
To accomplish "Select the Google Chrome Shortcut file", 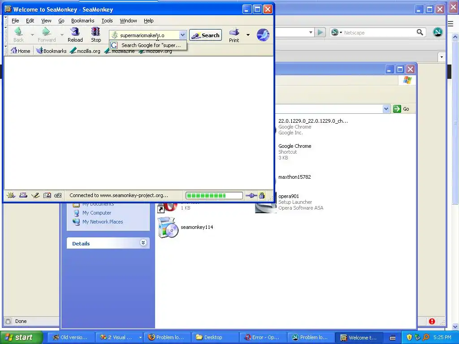I will 295,152.
